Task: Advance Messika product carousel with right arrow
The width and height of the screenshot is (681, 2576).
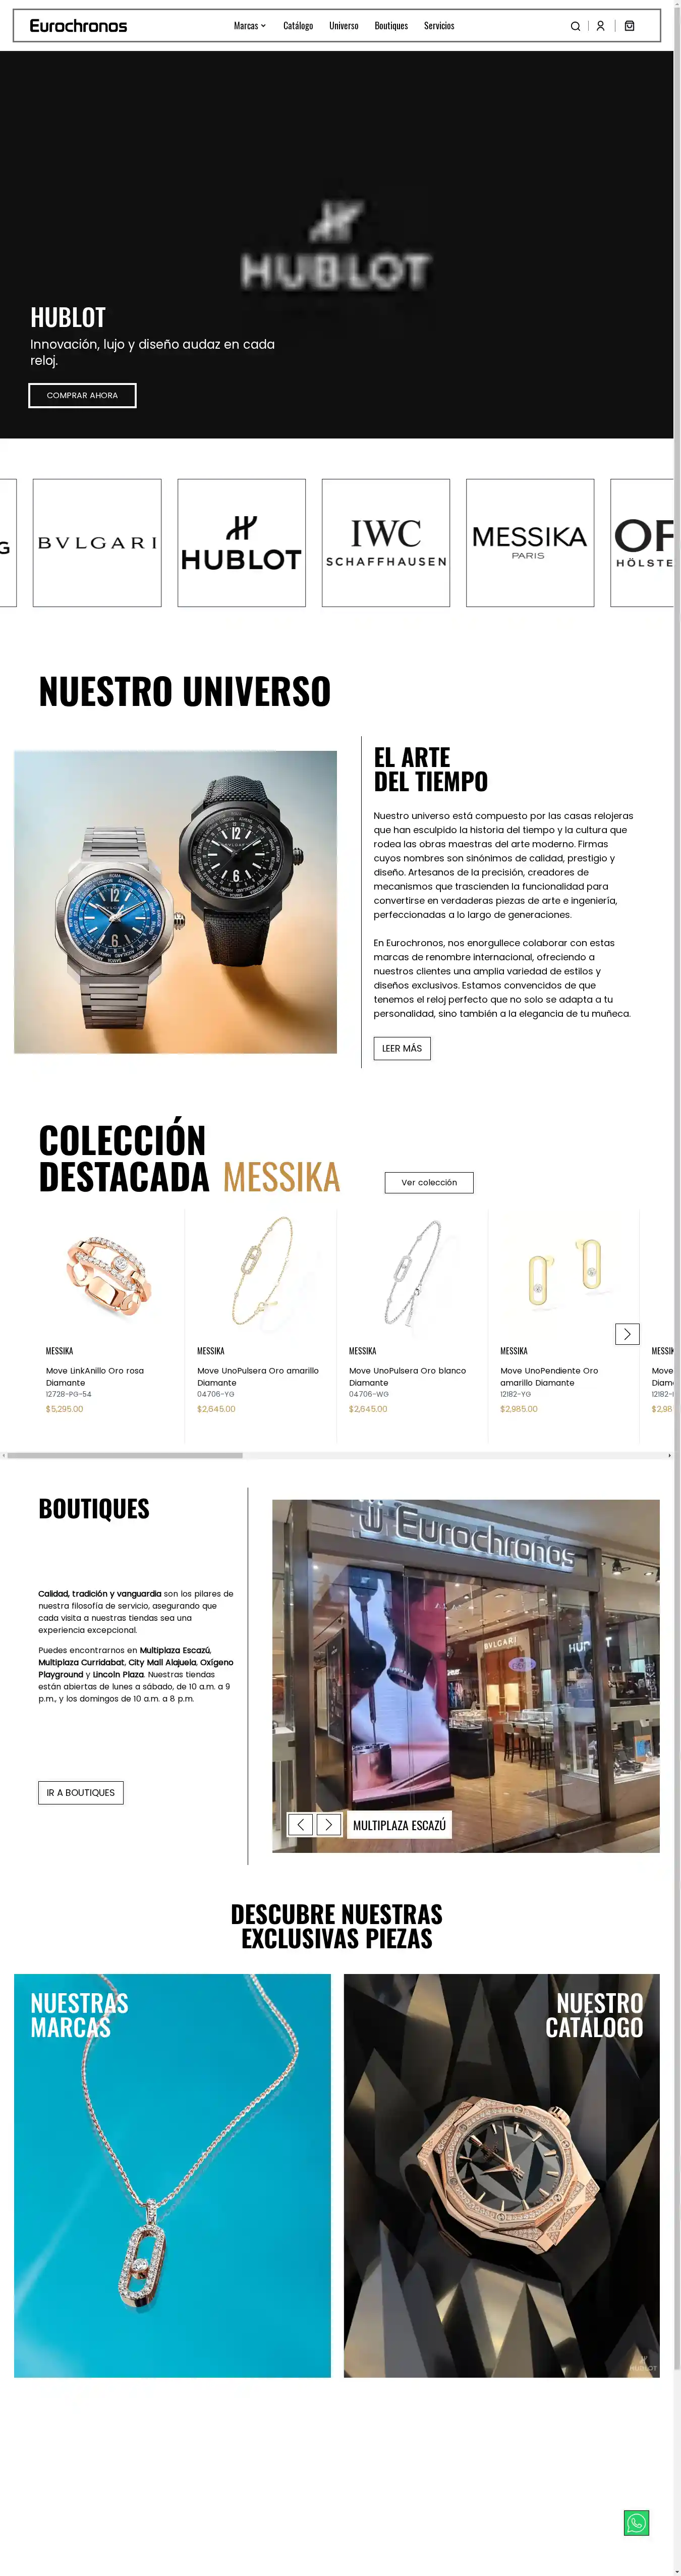Action: (627, 1334)
